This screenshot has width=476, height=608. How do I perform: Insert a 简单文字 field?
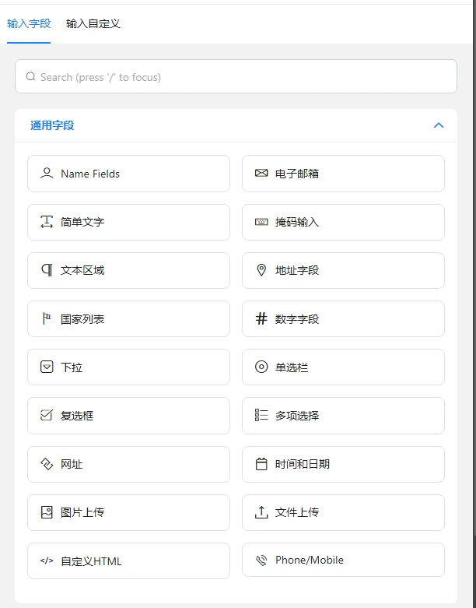pos(128,222)
